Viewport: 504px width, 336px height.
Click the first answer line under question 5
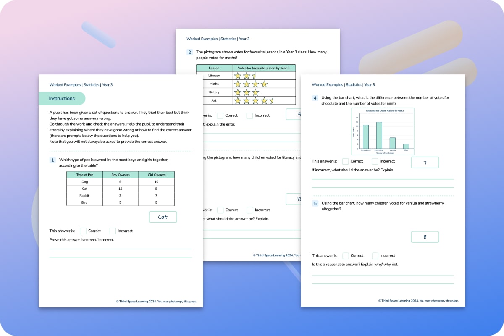click(x=383, y=276)
